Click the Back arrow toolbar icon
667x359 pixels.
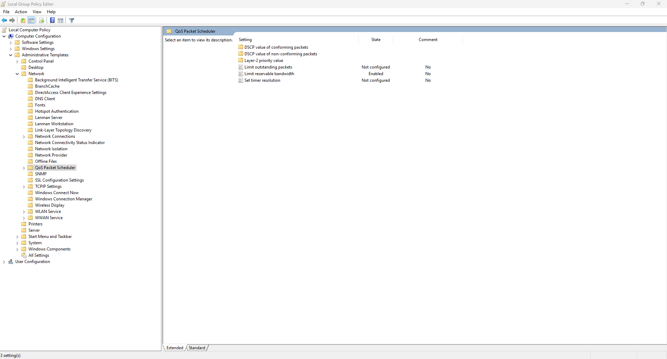(4, 21)
